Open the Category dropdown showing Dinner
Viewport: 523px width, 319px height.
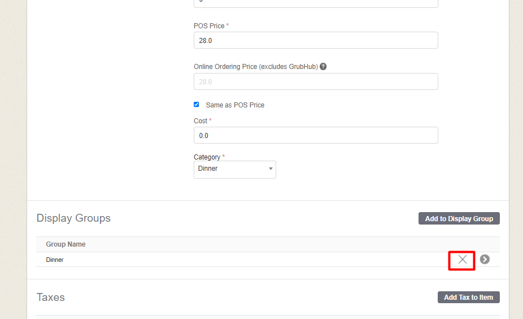coord(235,169)
